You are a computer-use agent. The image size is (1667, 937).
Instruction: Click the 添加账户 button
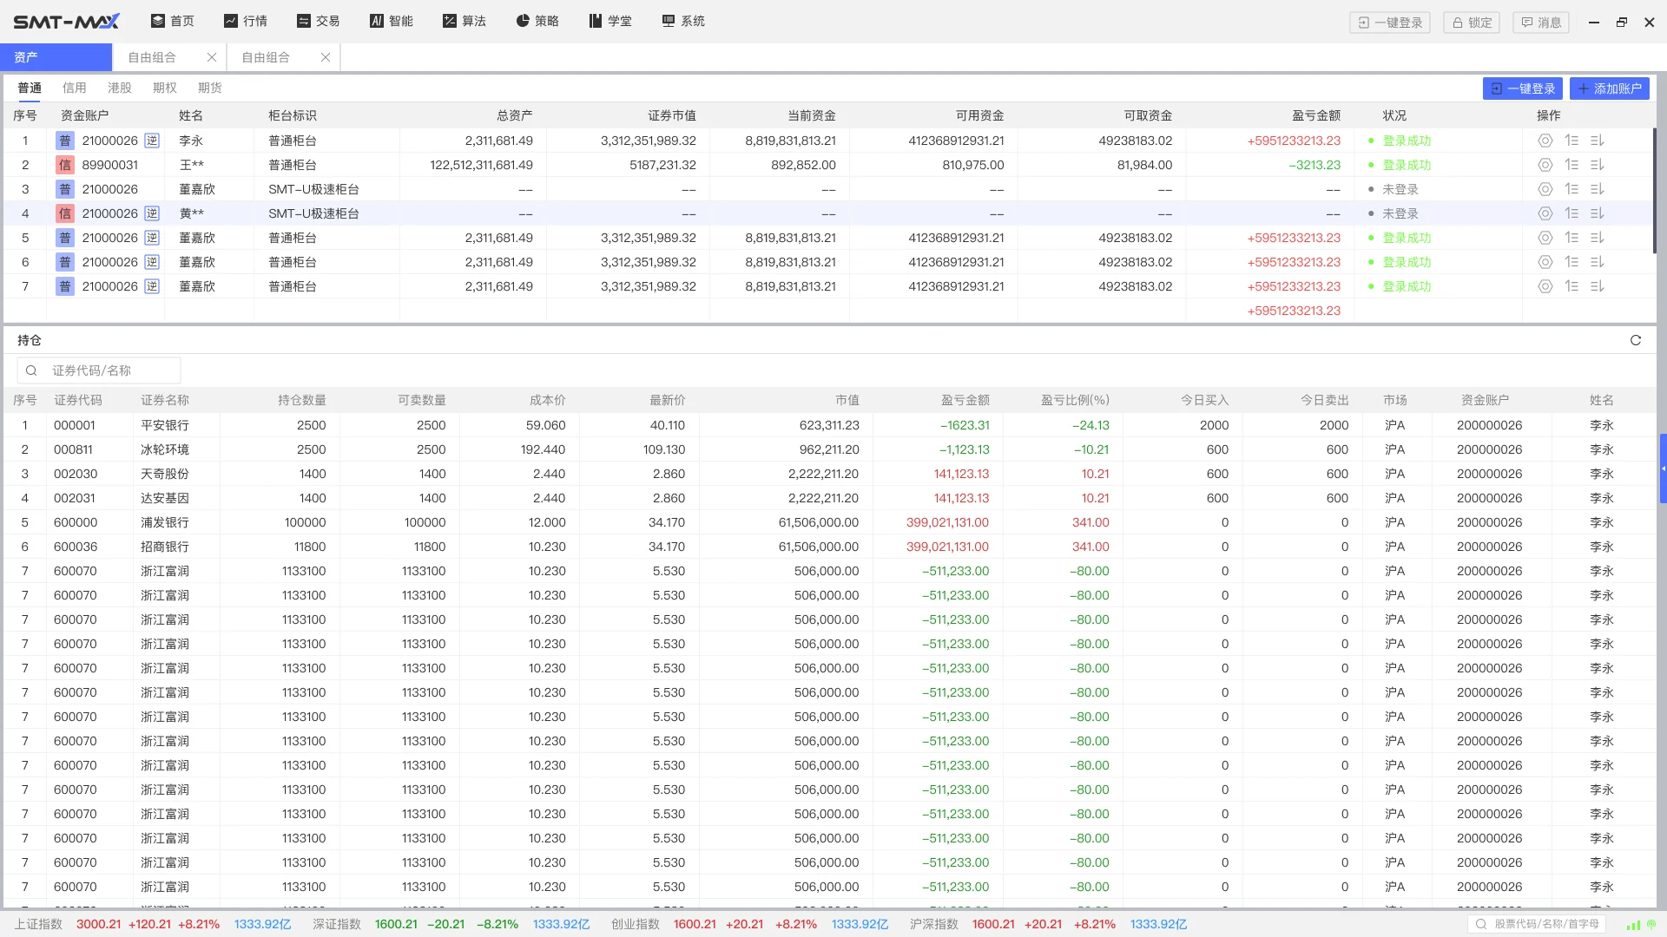pos(1610,88)
